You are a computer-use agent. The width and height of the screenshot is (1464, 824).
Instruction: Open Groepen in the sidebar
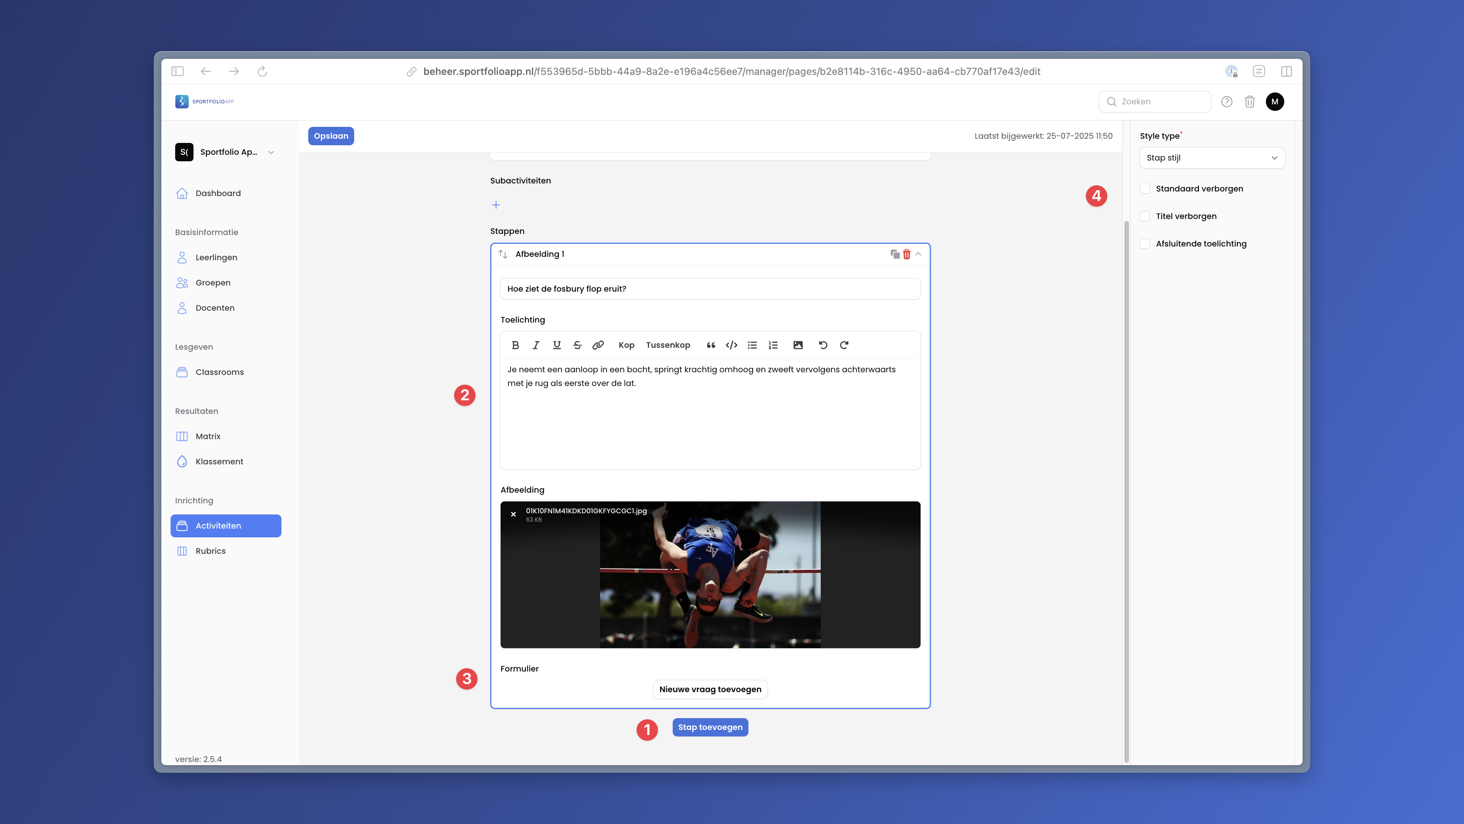pos(226,283)
